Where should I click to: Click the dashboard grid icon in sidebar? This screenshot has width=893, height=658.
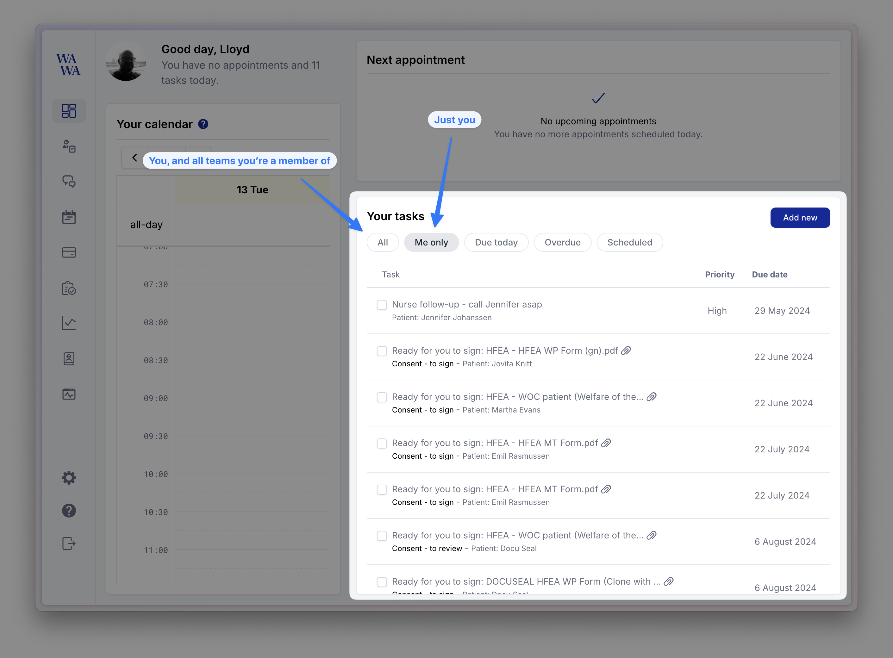click(x=68, y=111)
